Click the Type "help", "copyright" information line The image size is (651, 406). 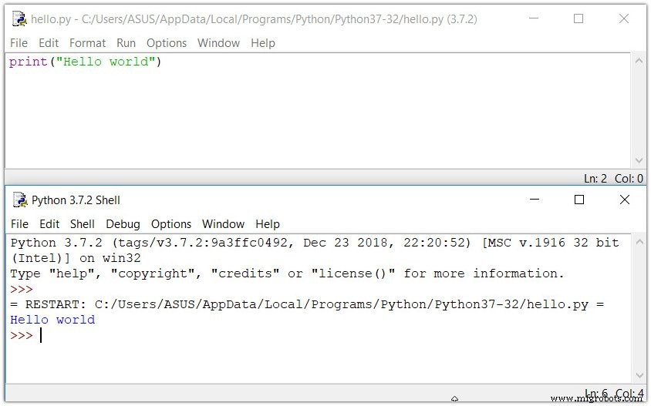coord(287,273)
